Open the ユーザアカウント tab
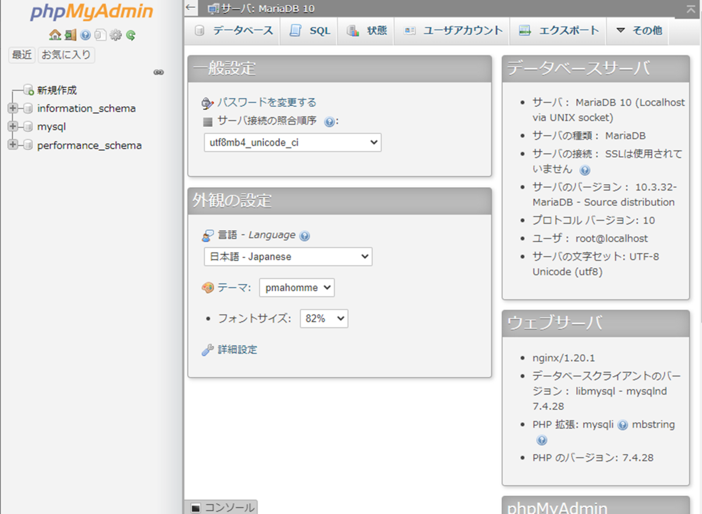 coord(453,30)
